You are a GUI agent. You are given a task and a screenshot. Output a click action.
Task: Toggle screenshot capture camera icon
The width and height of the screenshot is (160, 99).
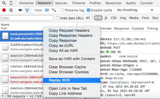coord(20,10)
